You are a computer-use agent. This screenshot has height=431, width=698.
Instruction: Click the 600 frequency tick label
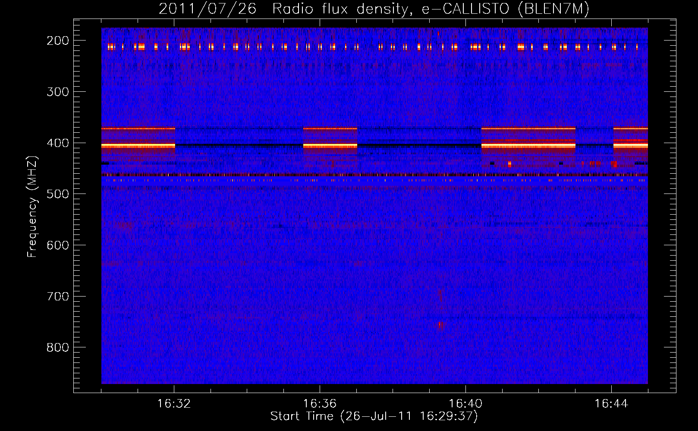tap(57, 245)
